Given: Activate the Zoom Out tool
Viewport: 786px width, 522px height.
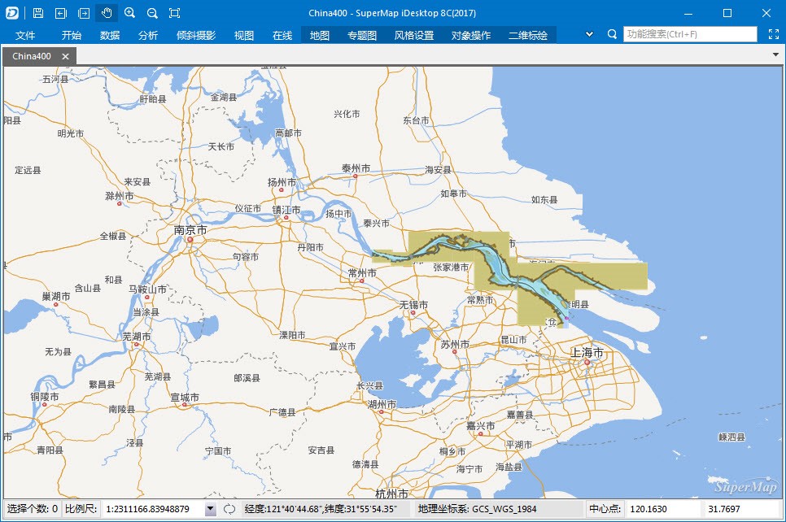Looking at the screenshot, I should 152,13.
